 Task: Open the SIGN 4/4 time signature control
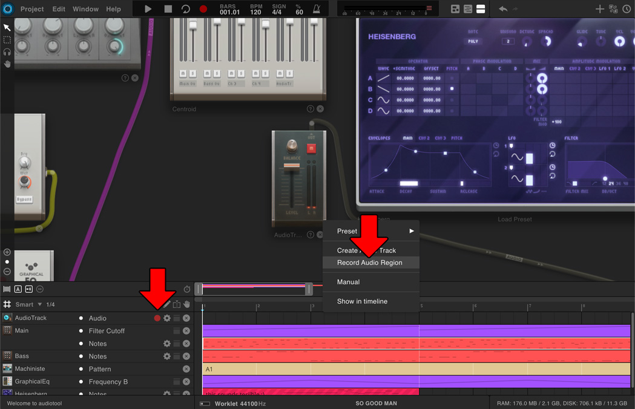point(278,8)
